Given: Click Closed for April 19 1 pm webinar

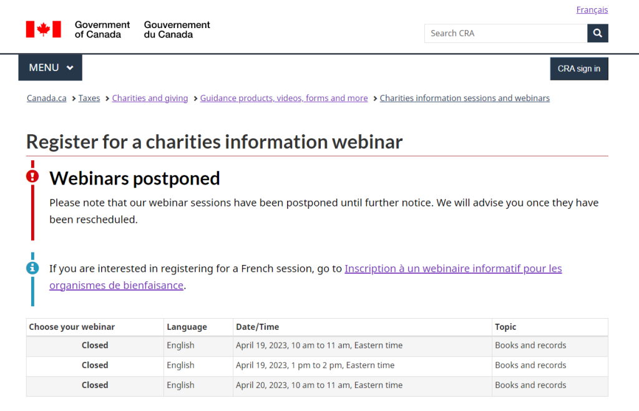Looking at the screenshot, I should click(x=95, y=365).
